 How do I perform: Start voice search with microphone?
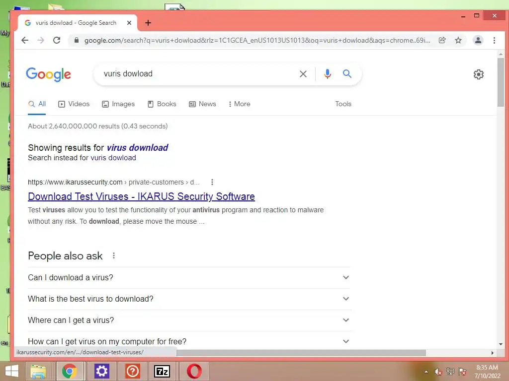[328, 74]
